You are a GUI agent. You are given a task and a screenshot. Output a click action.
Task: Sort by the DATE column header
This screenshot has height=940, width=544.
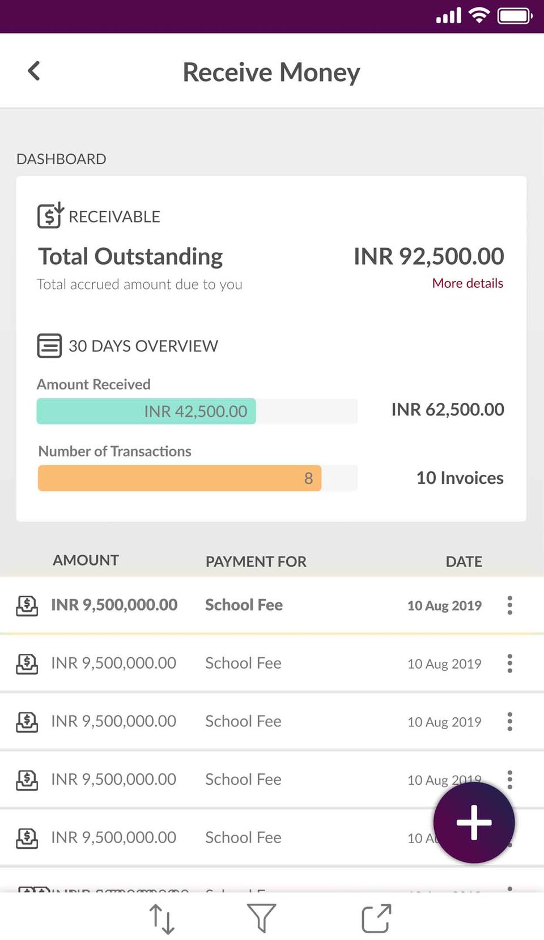464,562
